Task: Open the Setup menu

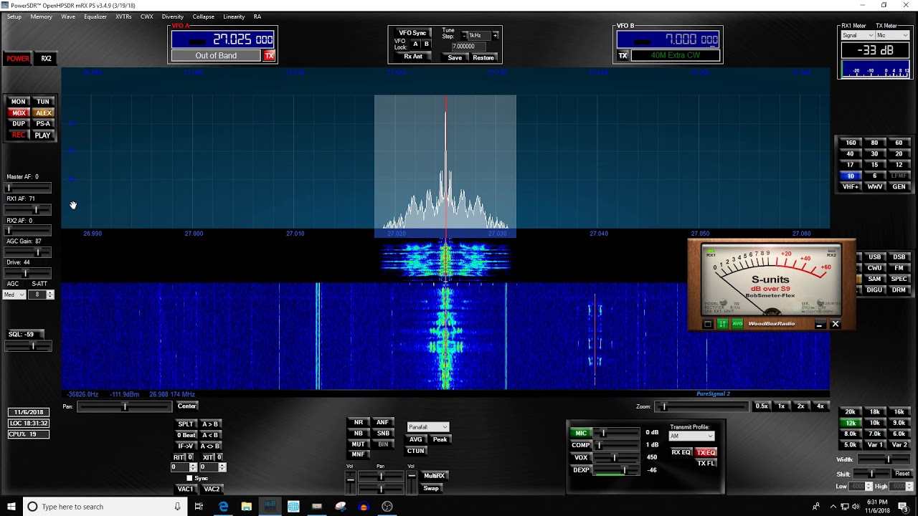Action: point(14,16)
